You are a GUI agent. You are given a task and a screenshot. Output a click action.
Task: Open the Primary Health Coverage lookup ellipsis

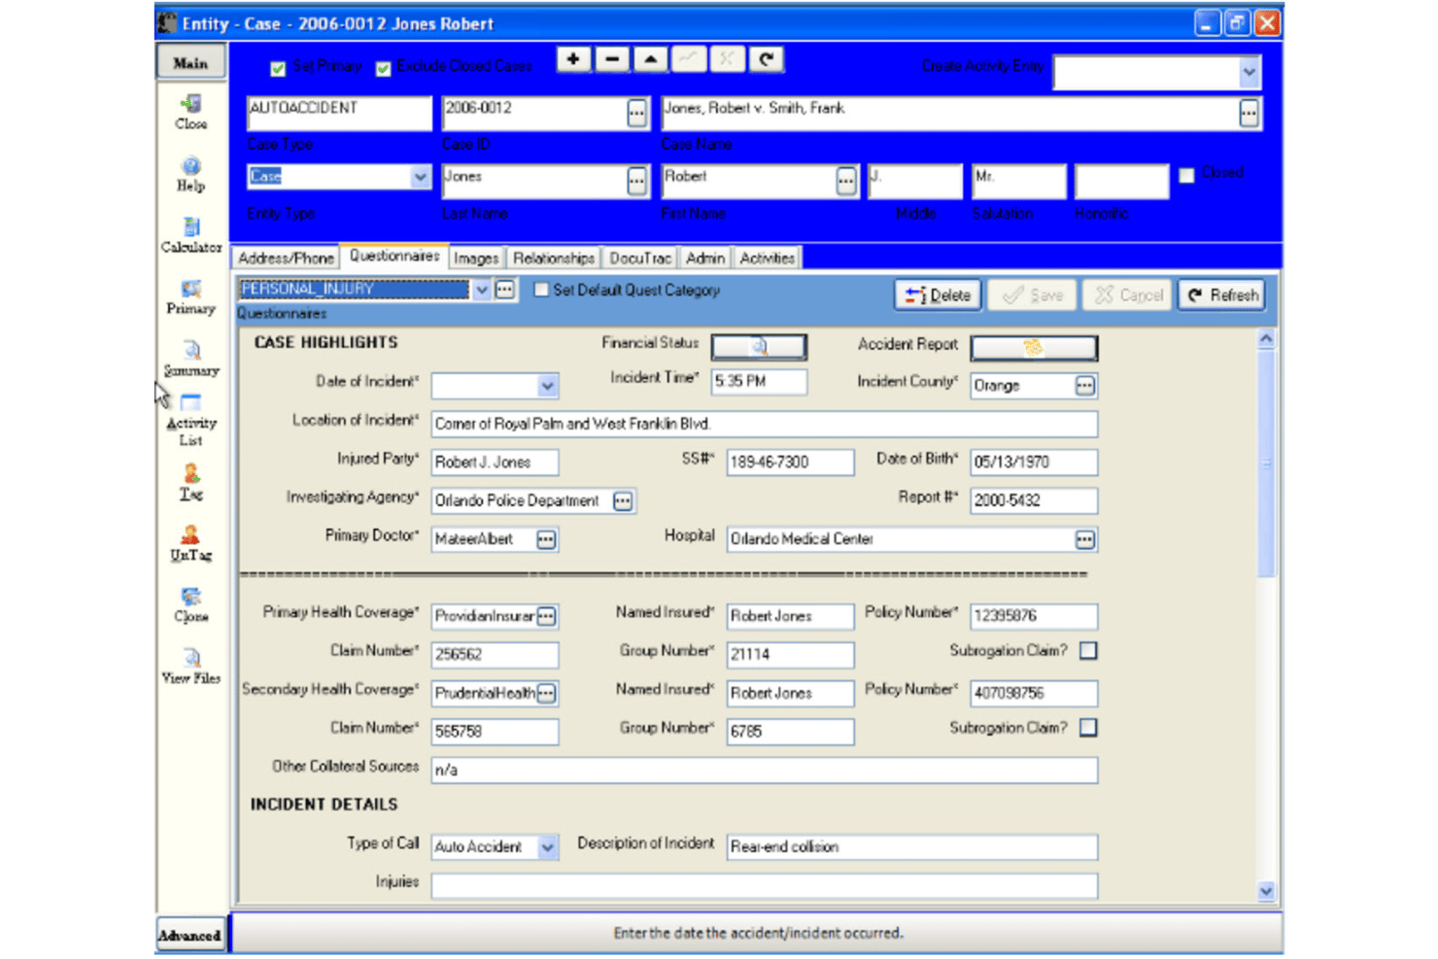pos(546,616)
